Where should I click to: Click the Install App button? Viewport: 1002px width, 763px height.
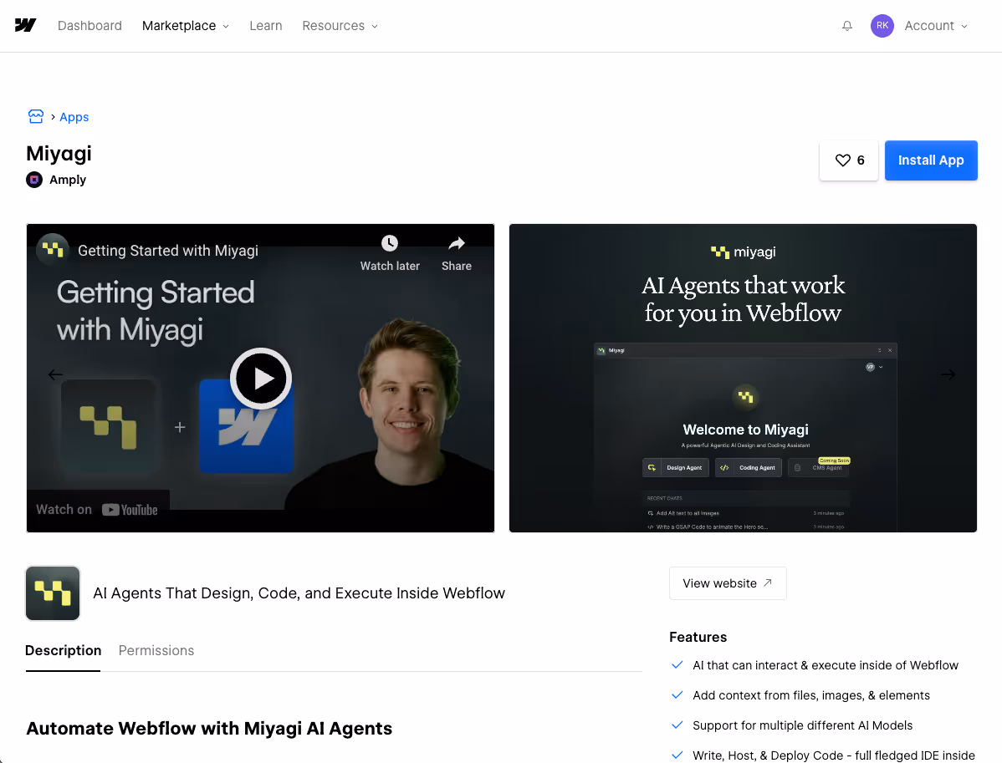(931, 160)
